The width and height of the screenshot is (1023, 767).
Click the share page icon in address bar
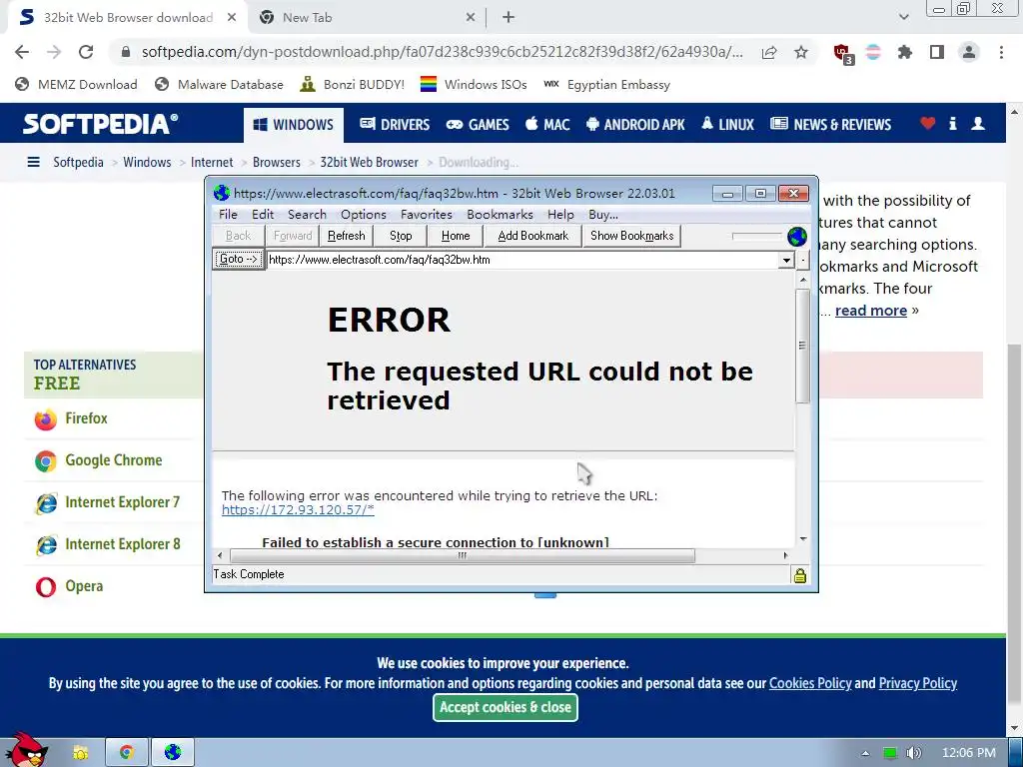pos(769,52)
